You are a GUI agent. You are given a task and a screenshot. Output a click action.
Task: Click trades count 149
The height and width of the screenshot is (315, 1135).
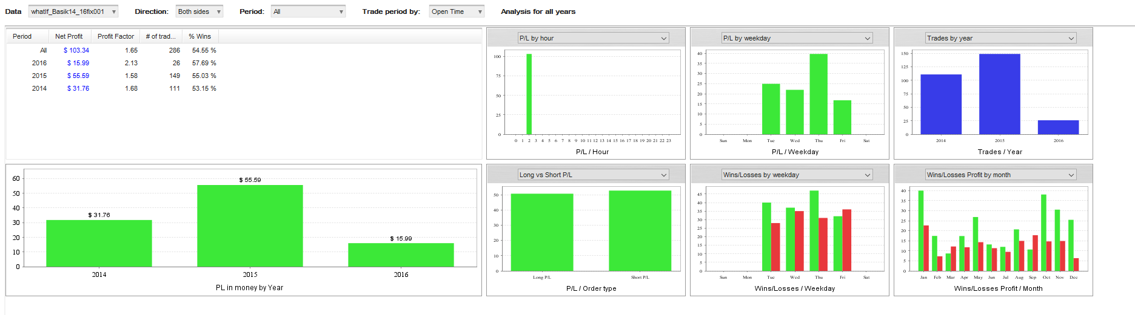coord(175,76)
